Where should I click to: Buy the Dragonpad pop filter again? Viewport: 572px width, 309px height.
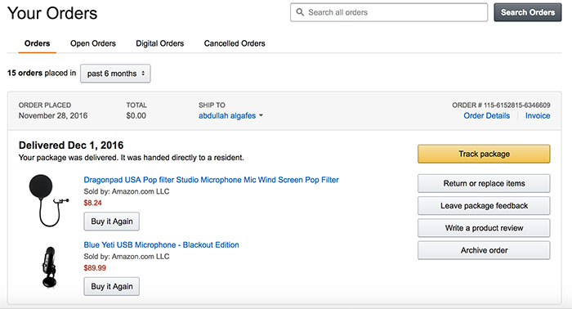click(x=112, y=222)
